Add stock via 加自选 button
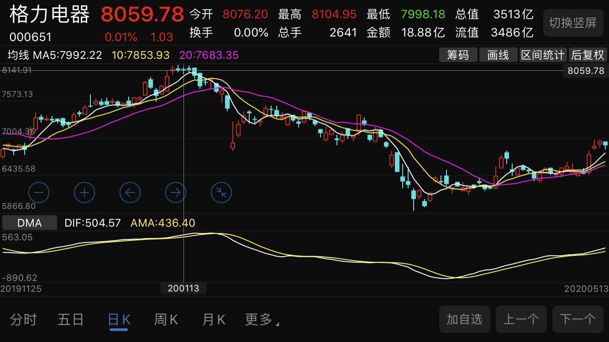The width and height of the screenshot is (609, 342). tap(465, 319)
